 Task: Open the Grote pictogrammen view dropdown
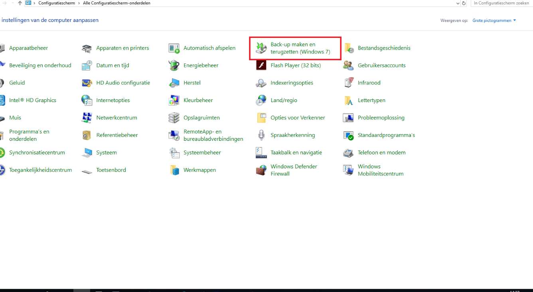pos(494,20)
